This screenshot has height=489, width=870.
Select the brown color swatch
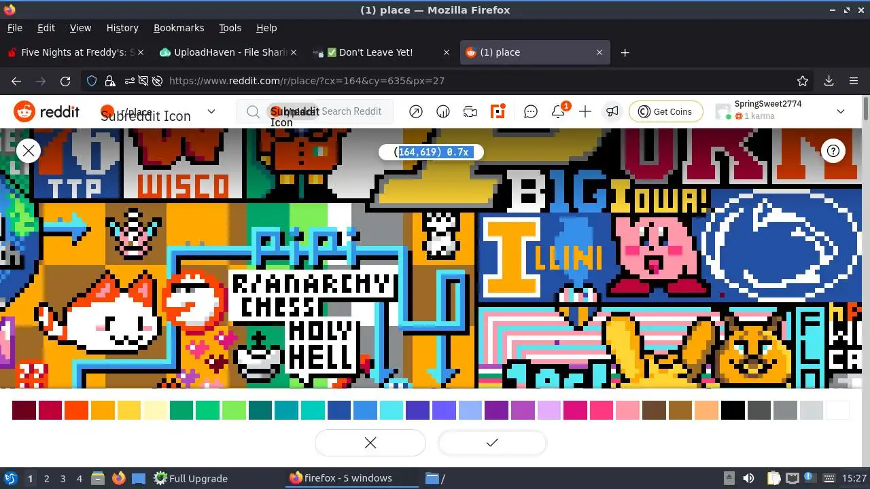point(680,410)
